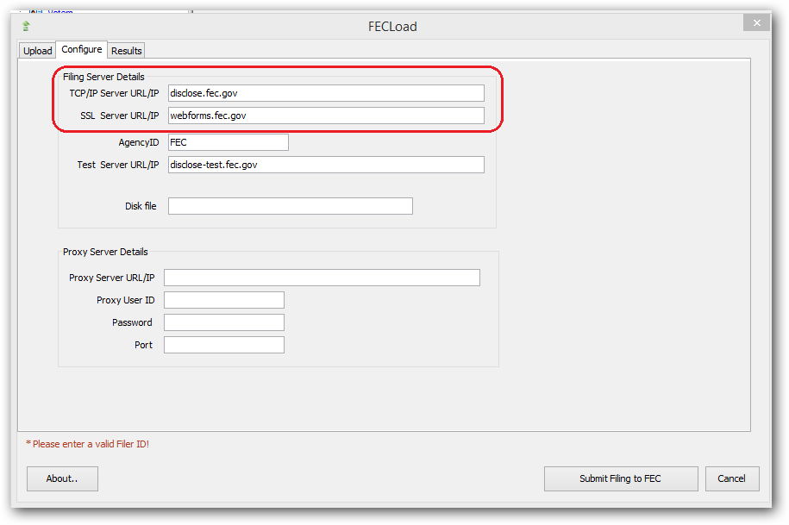Click the FECLoad green arrow app icon

click(27, 26)
